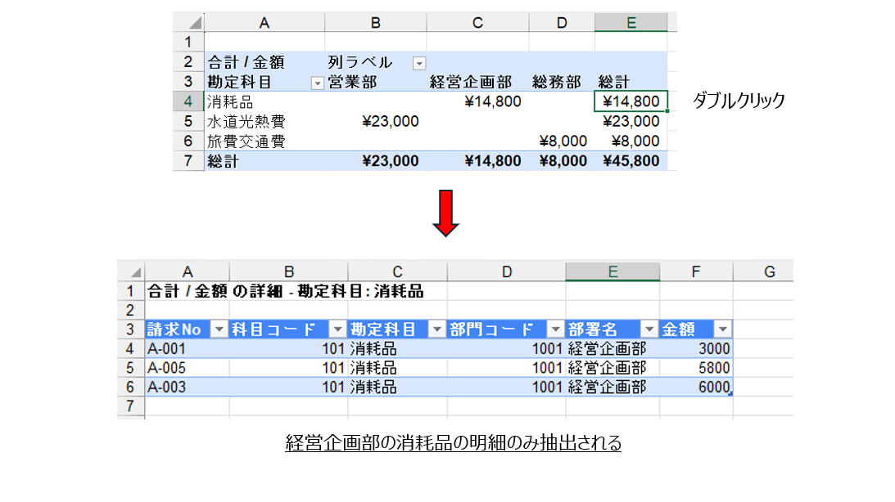Open the 勘定科目 pivot row filter dropdown

(317, 83)
